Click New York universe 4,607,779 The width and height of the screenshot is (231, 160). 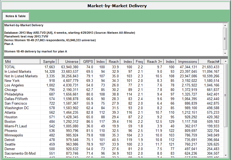click(71, 81)
